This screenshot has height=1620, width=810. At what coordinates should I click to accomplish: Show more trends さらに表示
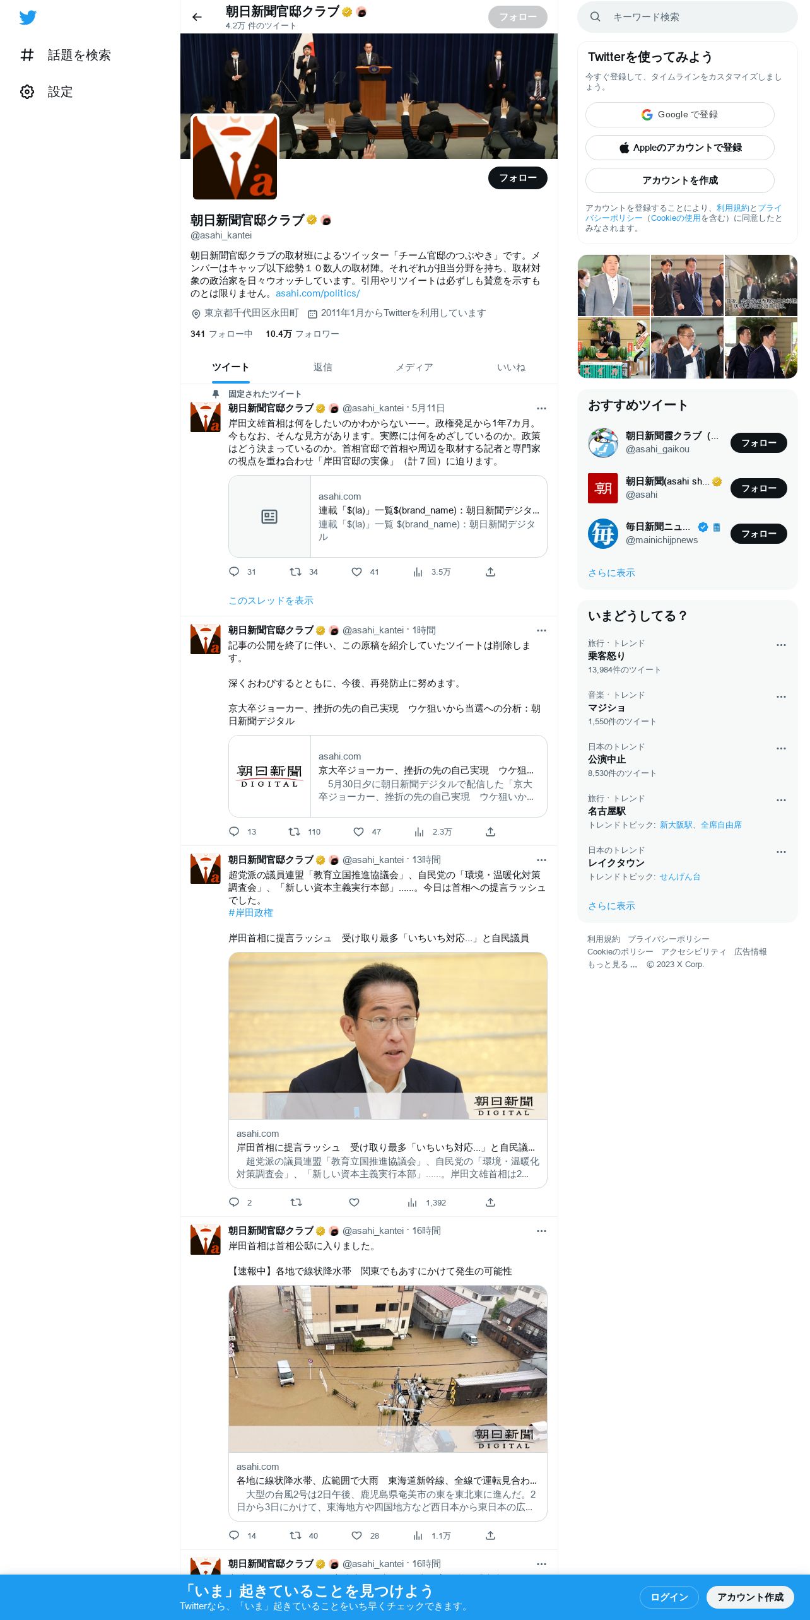(x=611, y=906)
